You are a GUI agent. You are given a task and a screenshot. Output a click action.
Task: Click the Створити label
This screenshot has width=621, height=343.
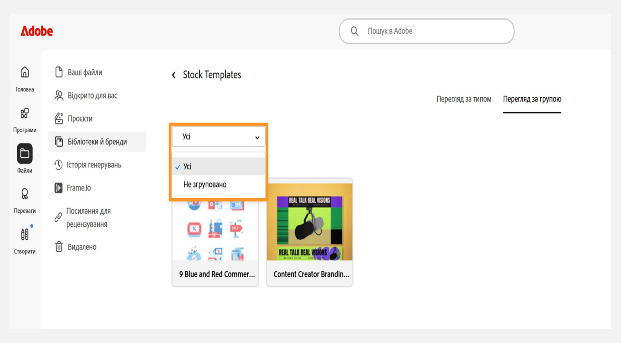click(x=25, y=252)
